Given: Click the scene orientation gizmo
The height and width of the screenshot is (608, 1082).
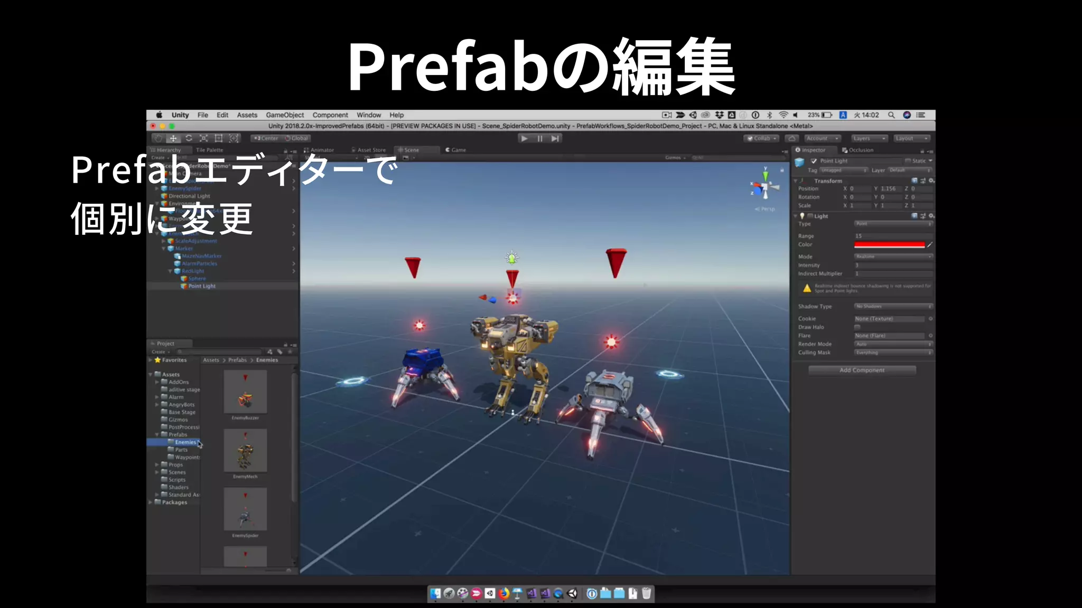Looking at the screenshot, I should 765,187.
